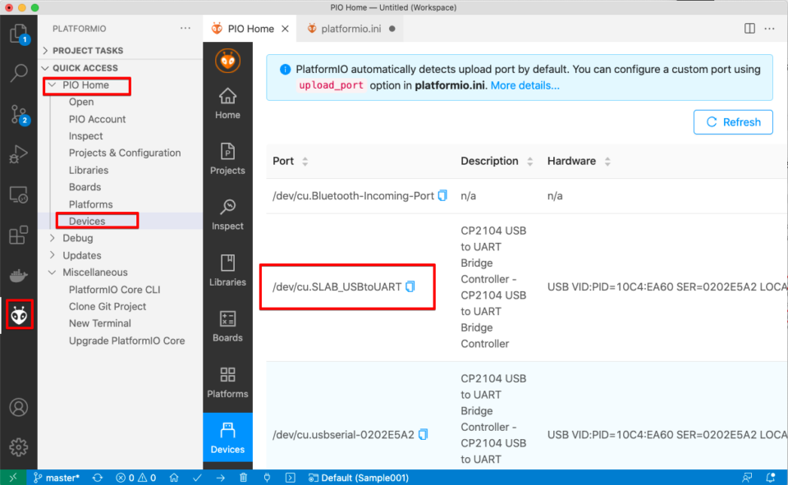Collapse the Miscellaneous tree node

[52, 272]
